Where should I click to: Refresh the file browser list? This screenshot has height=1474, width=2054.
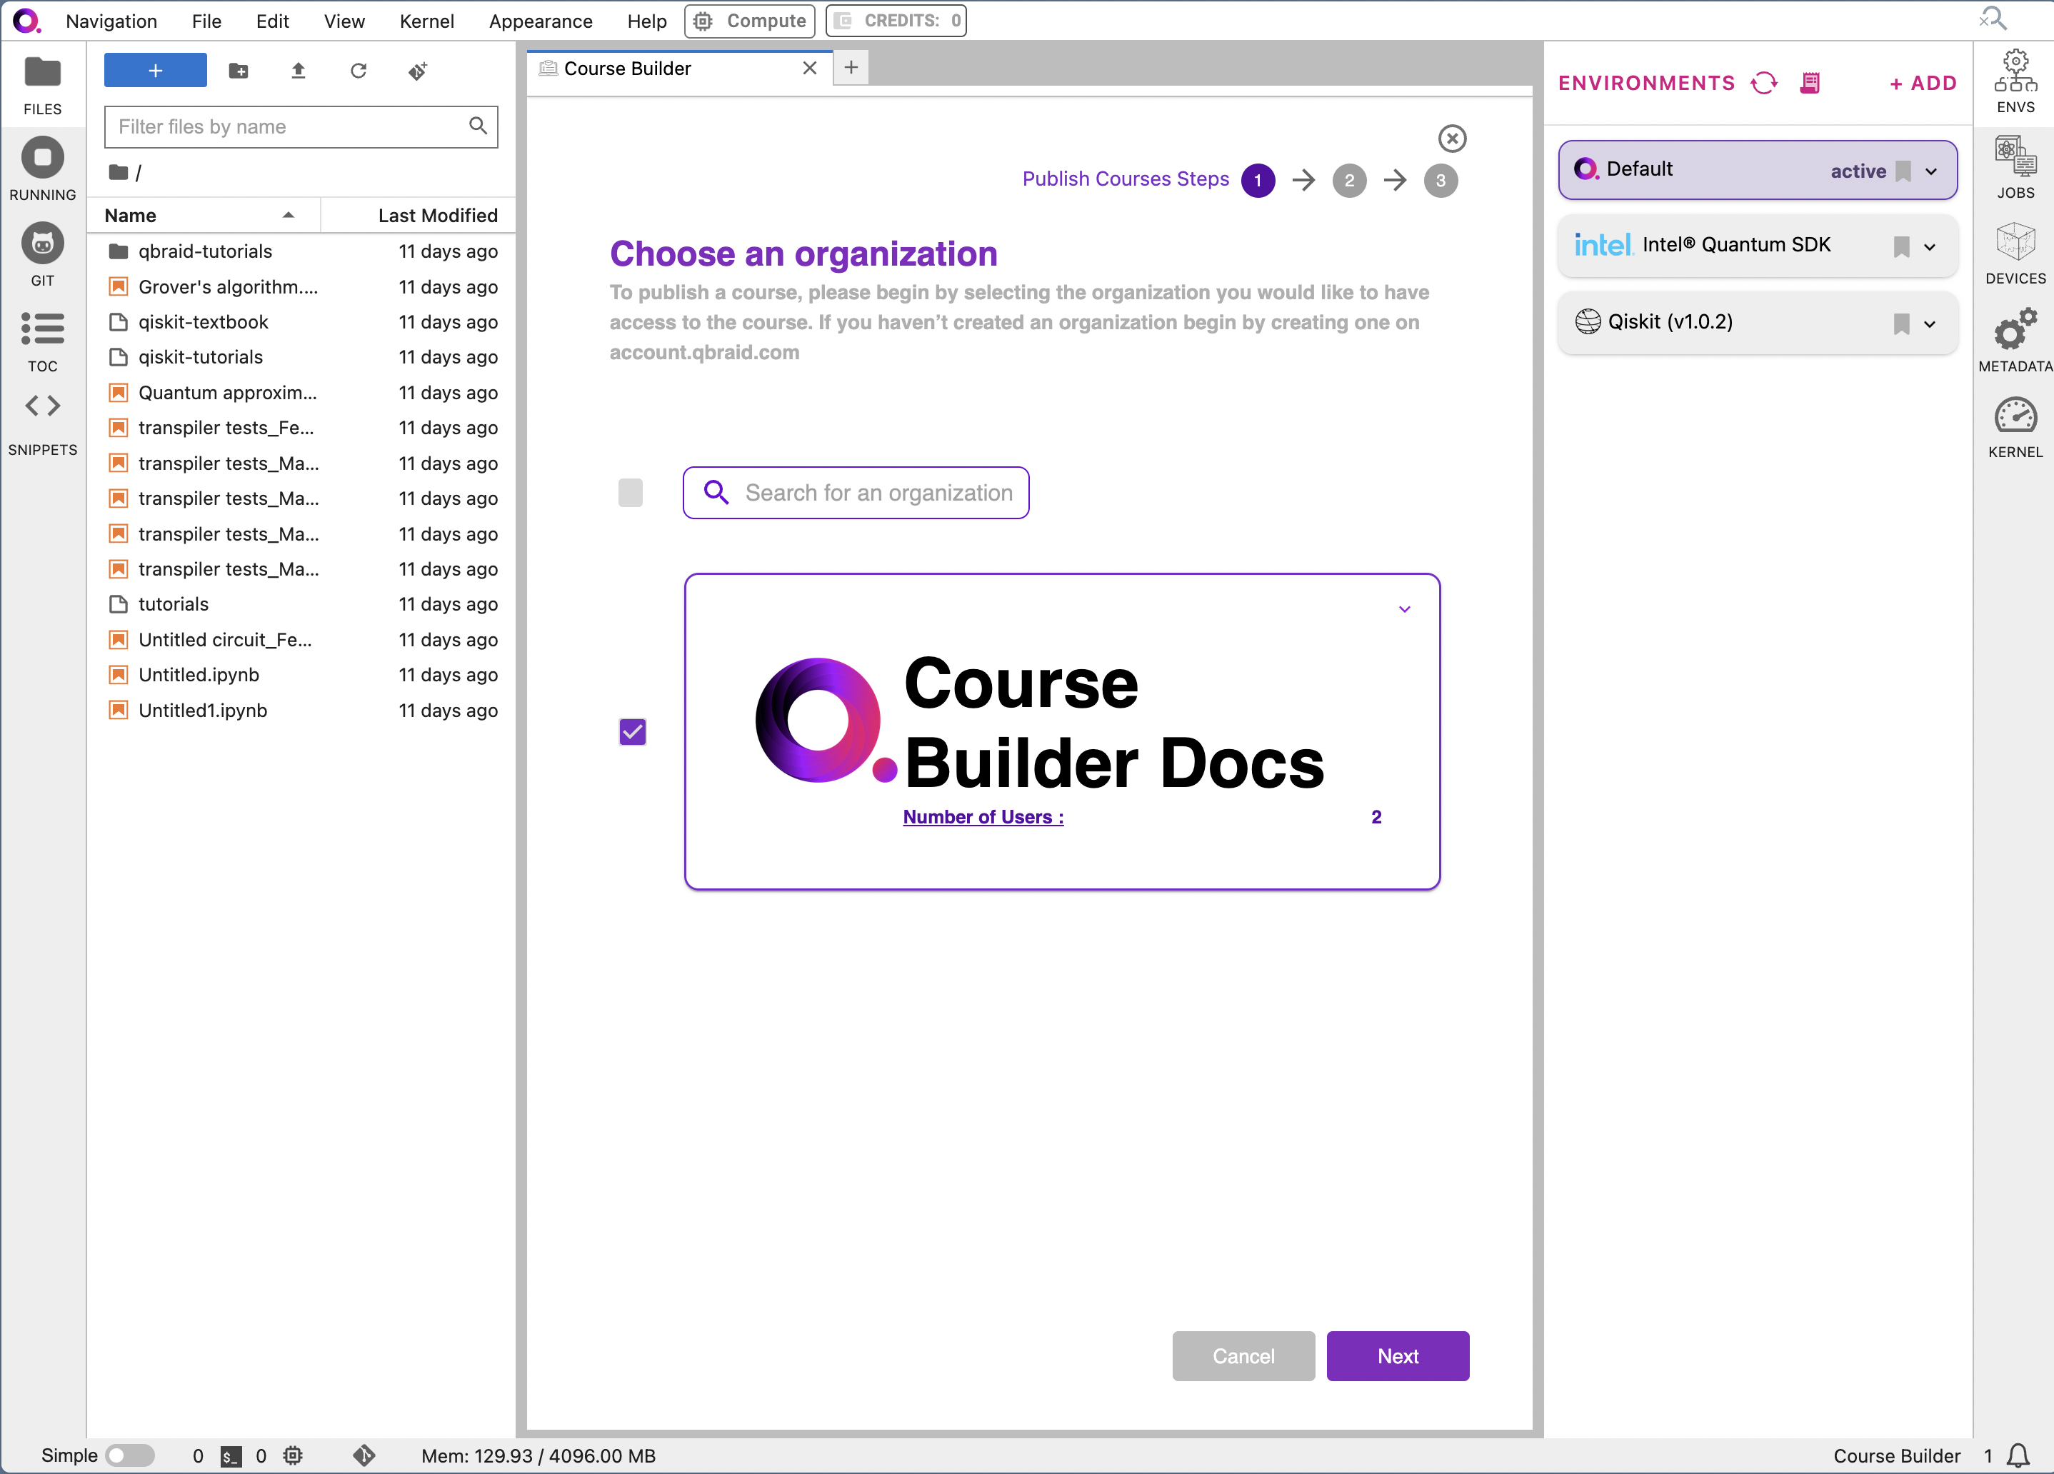[359, 71]
